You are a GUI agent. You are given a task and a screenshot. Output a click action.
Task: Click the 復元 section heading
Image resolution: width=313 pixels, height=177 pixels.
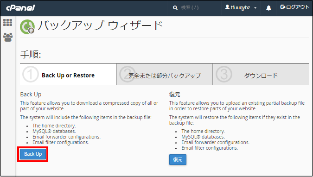[x=175, y=94]
